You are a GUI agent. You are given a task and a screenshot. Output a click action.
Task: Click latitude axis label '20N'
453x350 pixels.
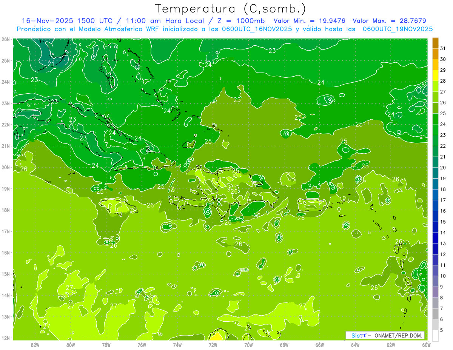pos(6,167)
